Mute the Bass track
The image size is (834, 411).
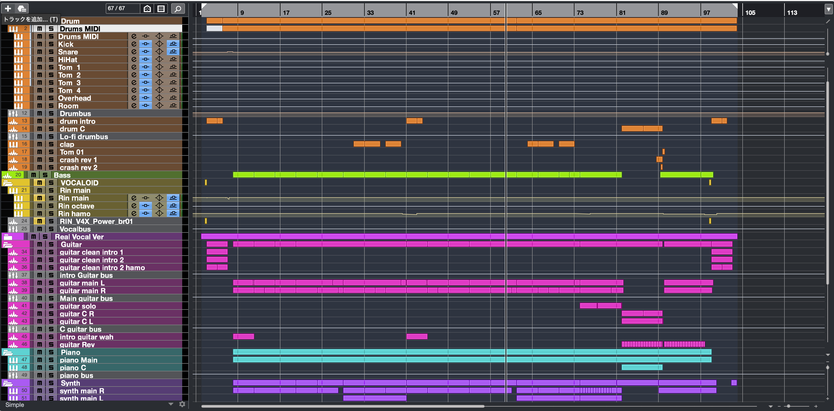coord(33,175)
